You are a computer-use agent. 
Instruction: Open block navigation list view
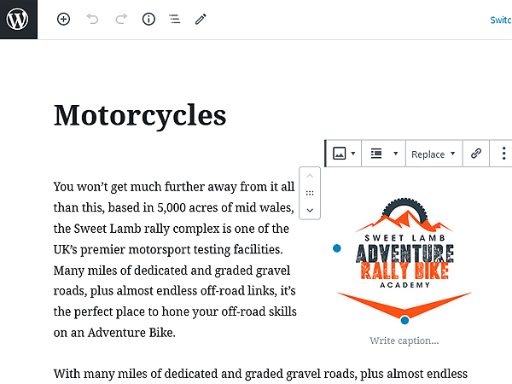pos(175,20)
